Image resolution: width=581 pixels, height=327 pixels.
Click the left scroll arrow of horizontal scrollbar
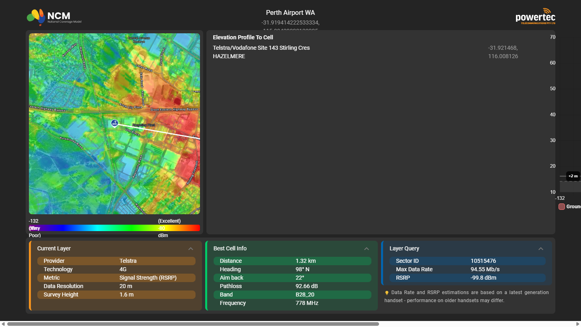click(3, 324)
